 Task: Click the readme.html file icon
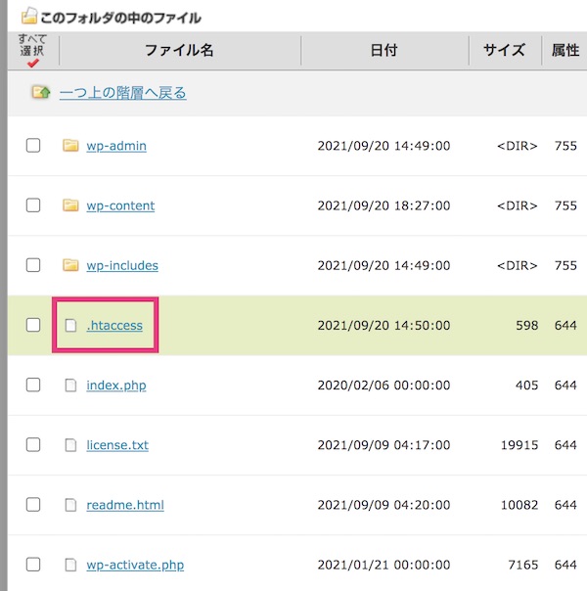click(x=70, y=505)
